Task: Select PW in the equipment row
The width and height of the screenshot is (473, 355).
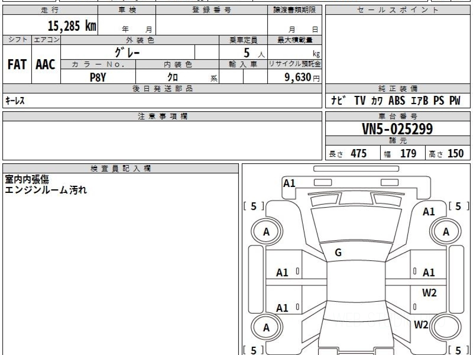Action: [x=454, y=101]
